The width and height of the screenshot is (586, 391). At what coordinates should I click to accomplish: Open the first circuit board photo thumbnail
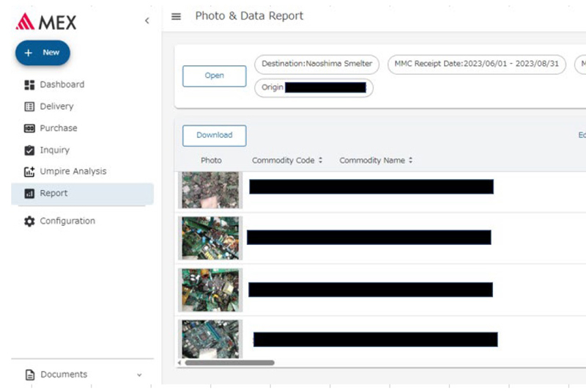[210, 189]
